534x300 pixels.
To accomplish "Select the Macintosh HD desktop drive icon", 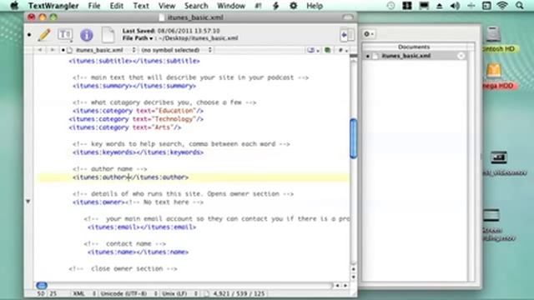I will 493,34.
